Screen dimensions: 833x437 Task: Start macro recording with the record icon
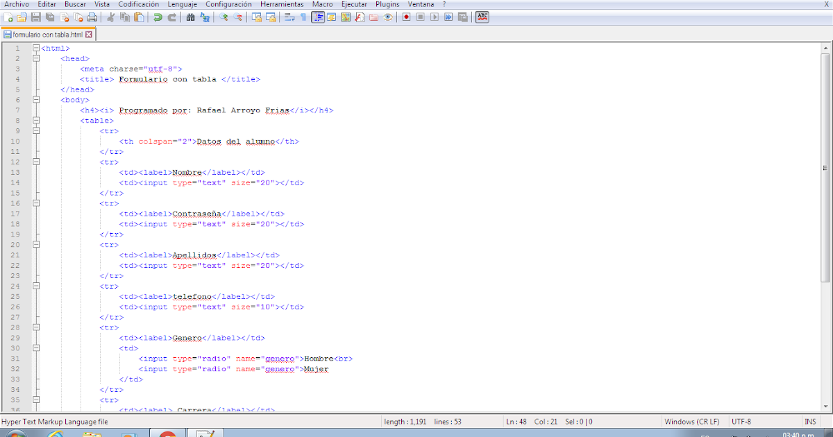pos(407,17)
